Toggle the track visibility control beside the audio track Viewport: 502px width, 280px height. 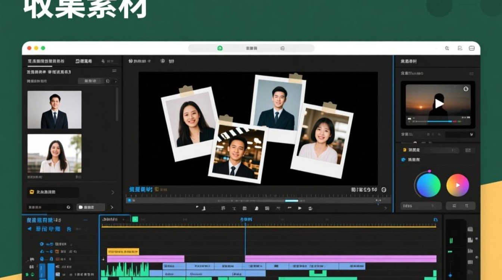pyautogui.click(x=33, y=274)
